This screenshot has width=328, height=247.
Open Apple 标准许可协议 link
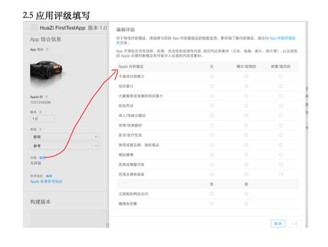coord(46,182)
